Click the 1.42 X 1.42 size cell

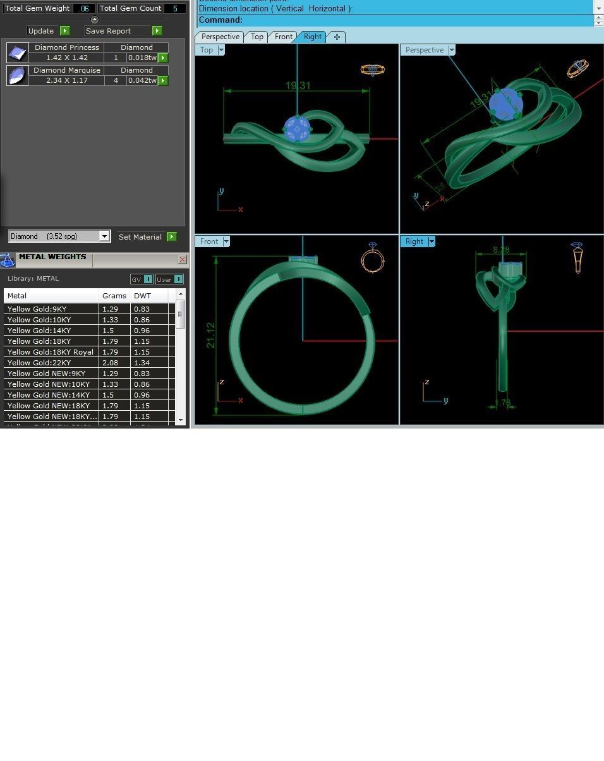[x=67, y=58]
